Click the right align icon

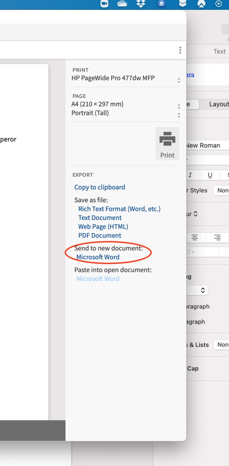217,238
